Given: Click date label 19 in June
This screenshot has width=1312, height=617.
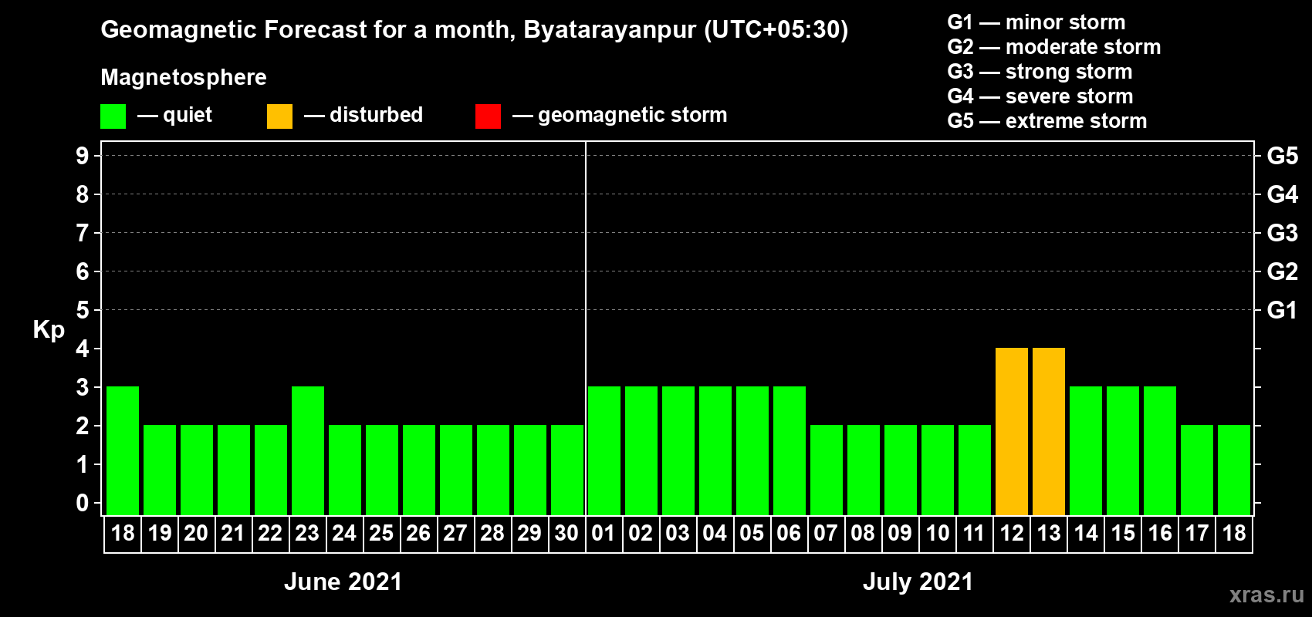Looking at the screenshot, I should [160, 534].
